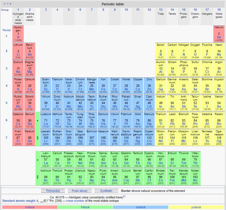Screen dimensions: 226x210
Task: Click the Synthetic legend link
Action: tap(106, 191)
